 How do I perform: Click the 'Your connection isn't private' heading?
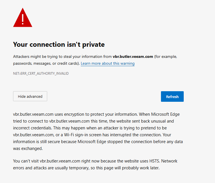point(59,44)
